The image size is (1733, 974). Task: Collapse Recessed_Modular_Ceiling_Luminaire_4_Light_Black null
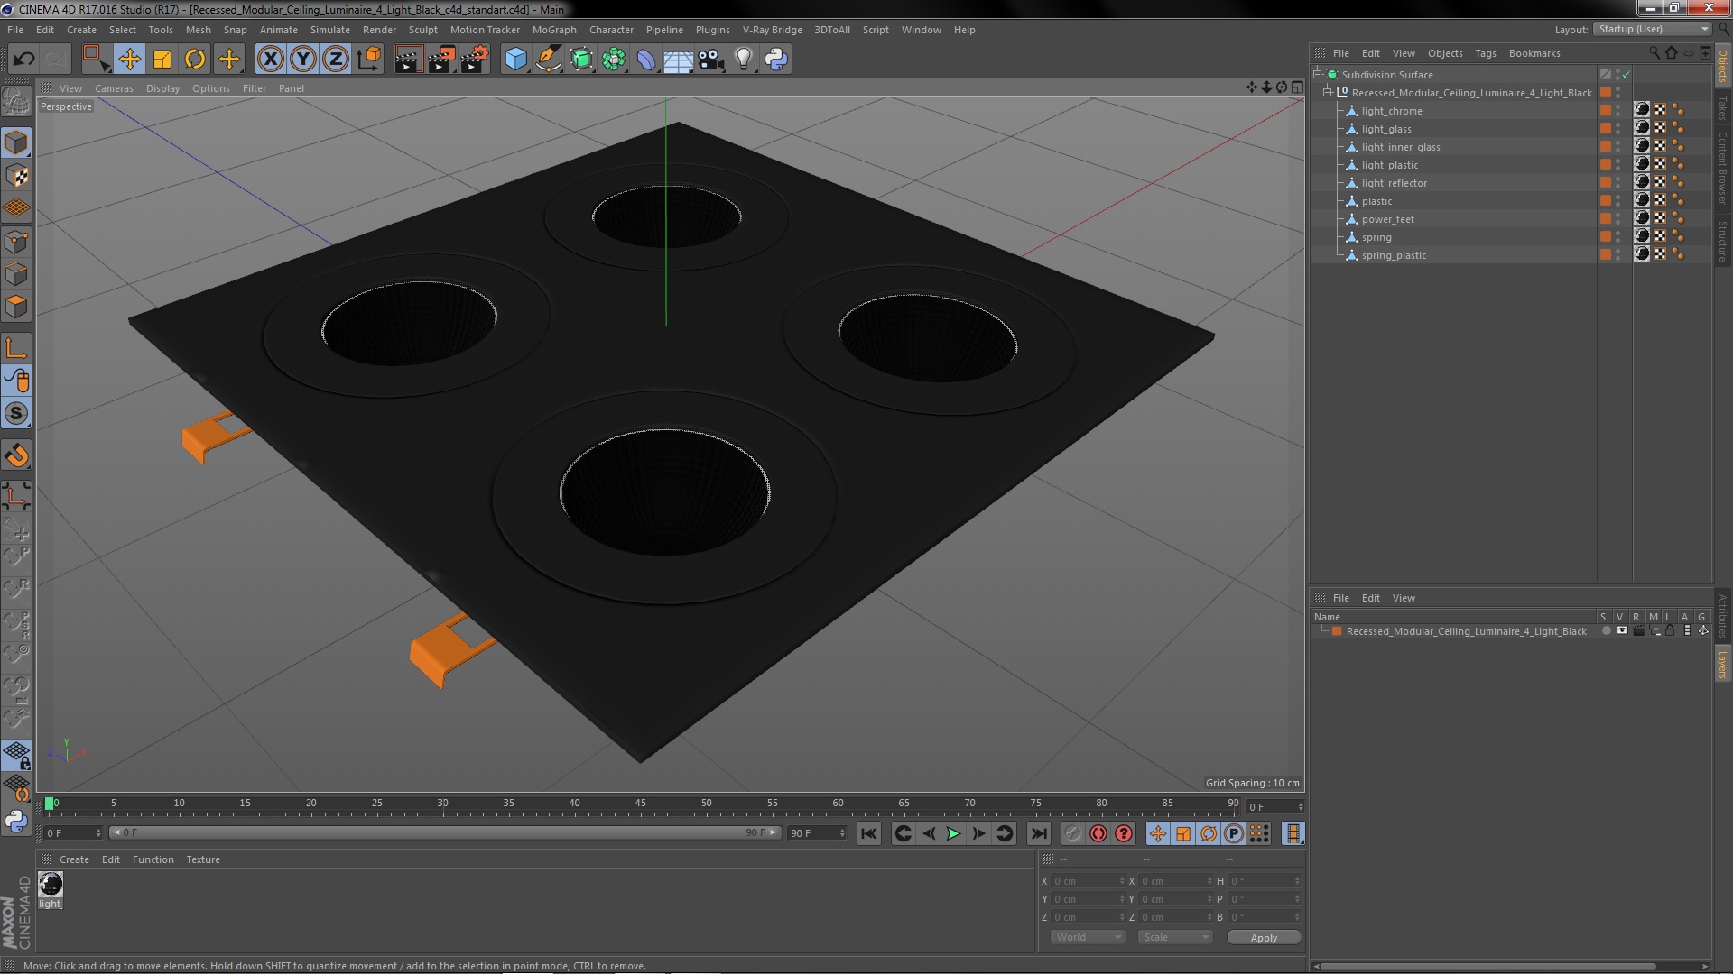click(x=1328, y=92)
